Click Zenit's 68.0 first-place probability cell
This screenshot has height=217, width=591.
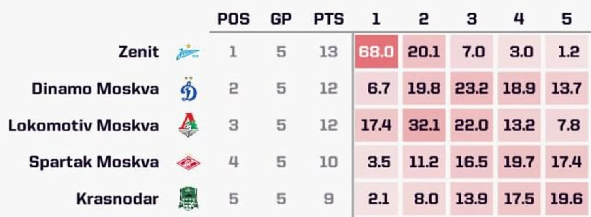click(376, 52)
